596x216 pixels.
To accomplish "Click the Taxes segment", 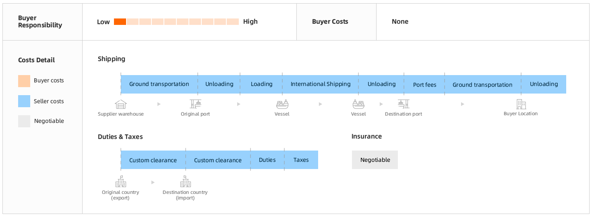I will pos(301,160).
